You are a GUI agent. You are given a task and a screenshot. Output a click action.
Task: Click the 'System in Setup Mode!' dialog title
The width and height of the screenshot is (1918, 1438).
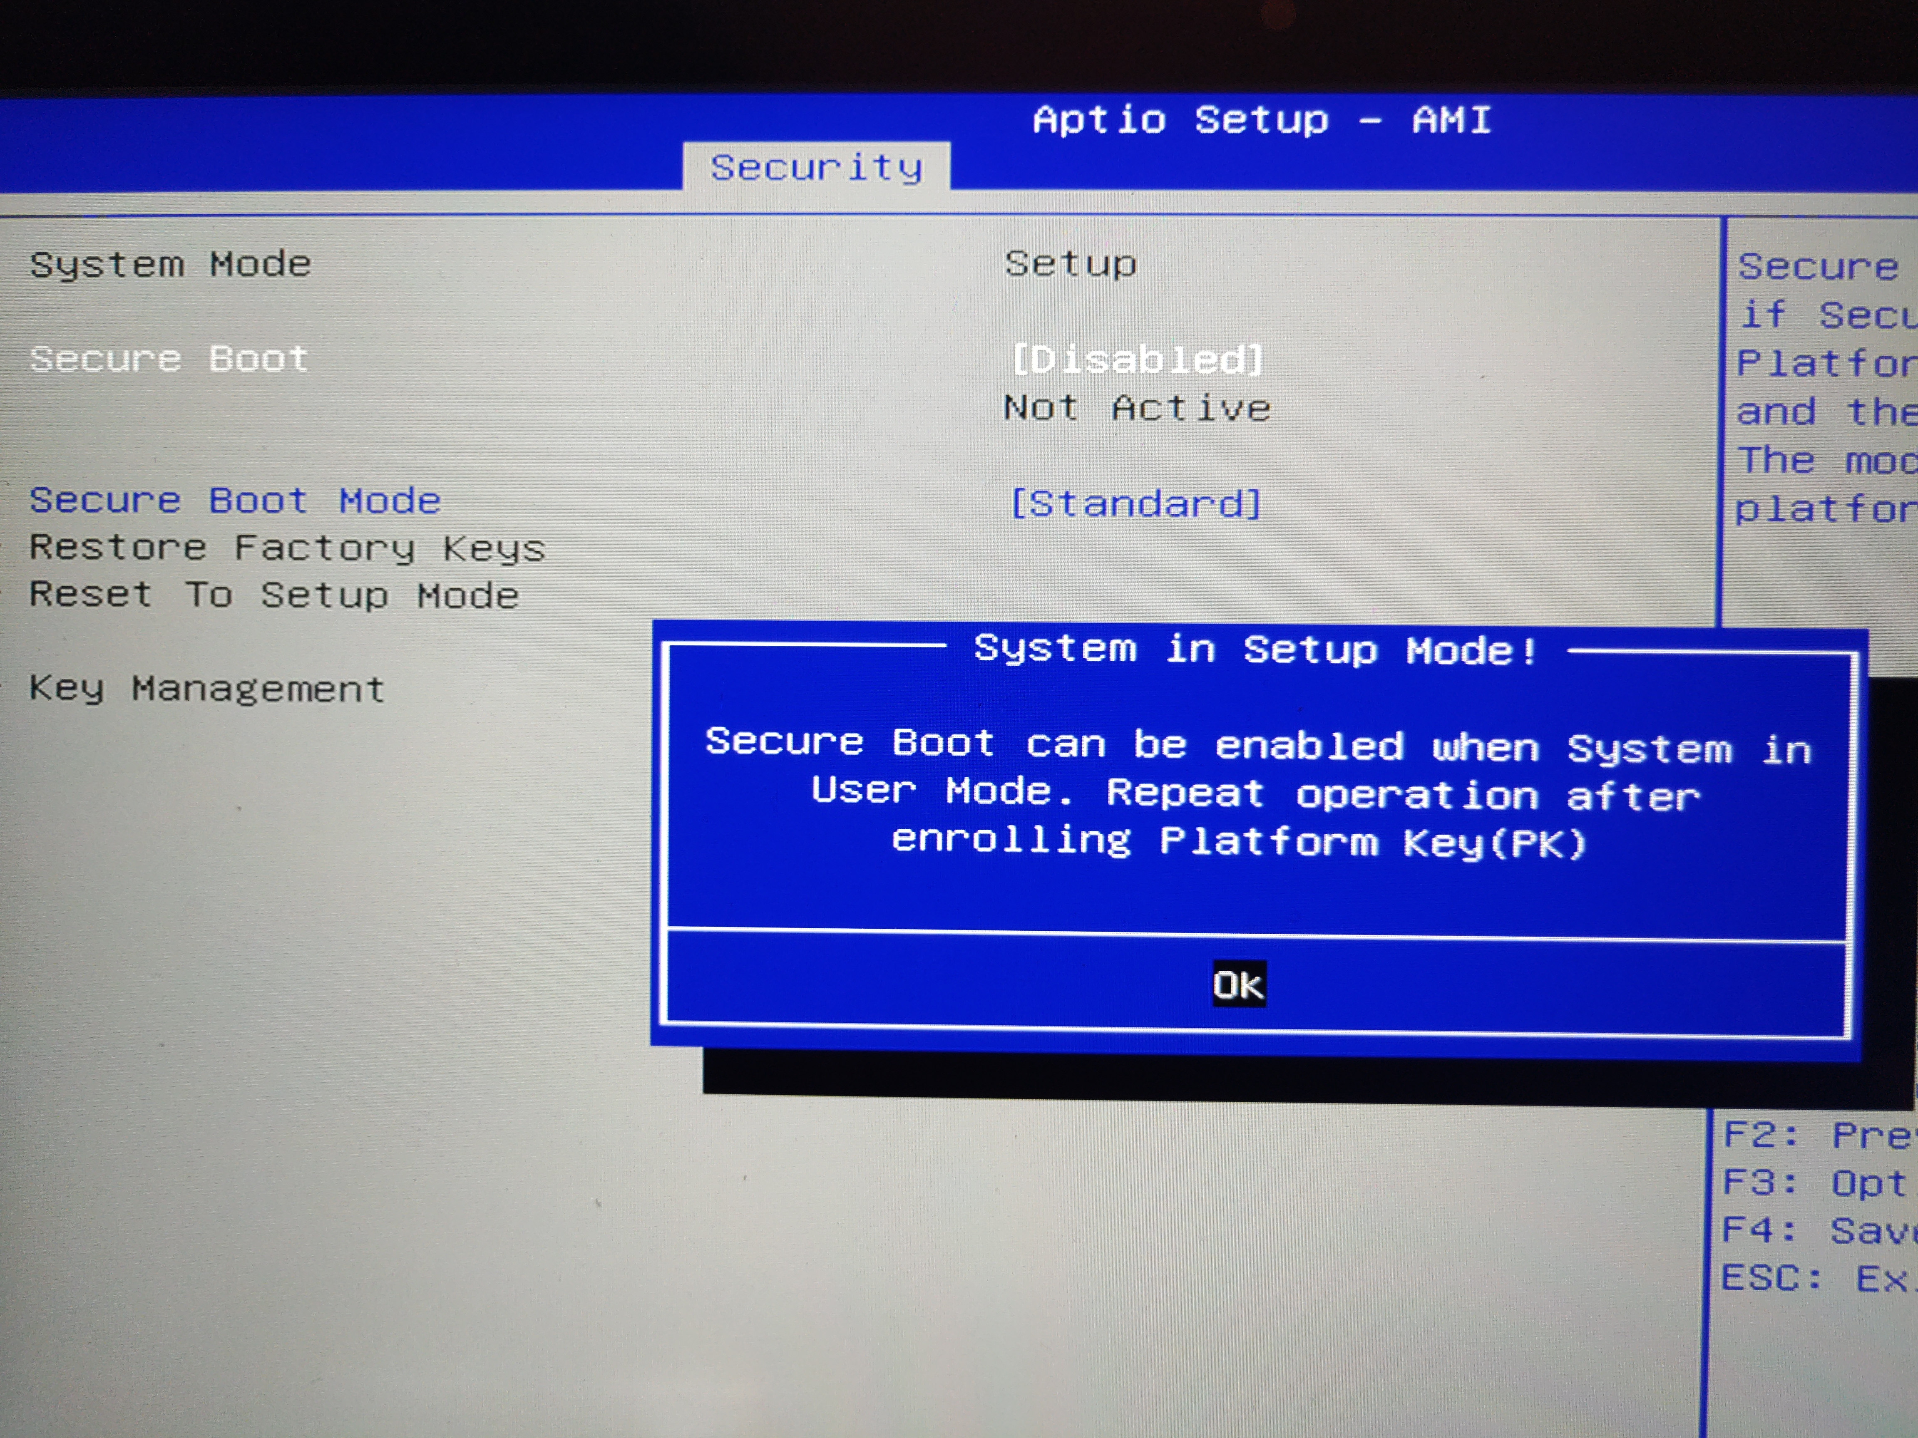click(1255, 650)
